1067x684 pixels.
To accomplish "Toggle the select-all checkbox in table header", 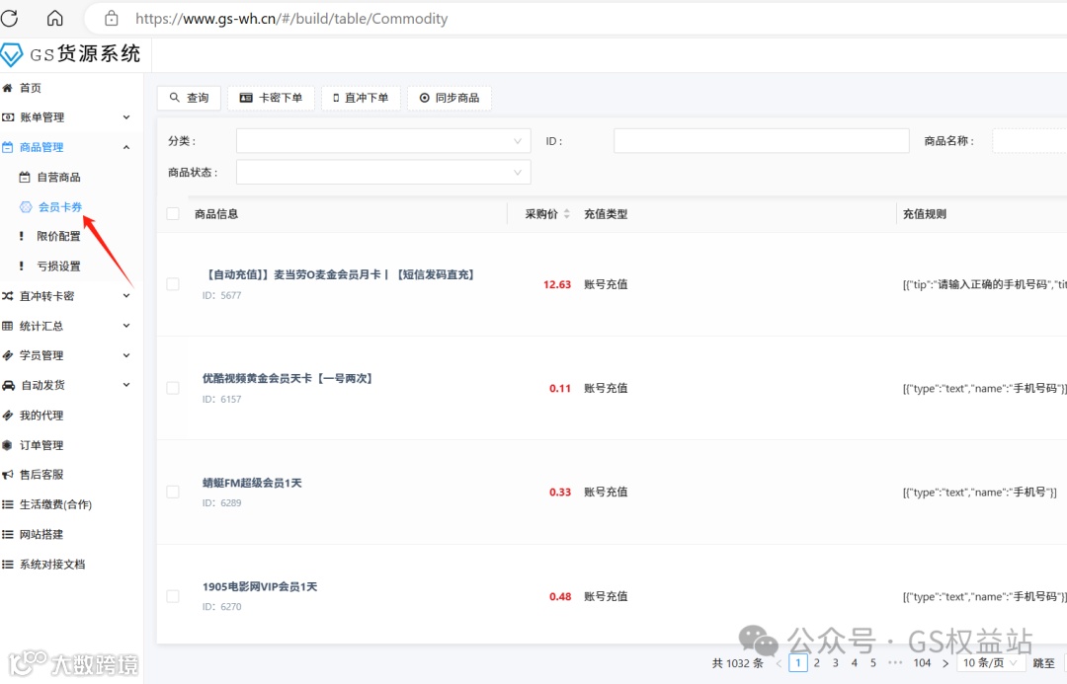I will [x=173, y=213].
